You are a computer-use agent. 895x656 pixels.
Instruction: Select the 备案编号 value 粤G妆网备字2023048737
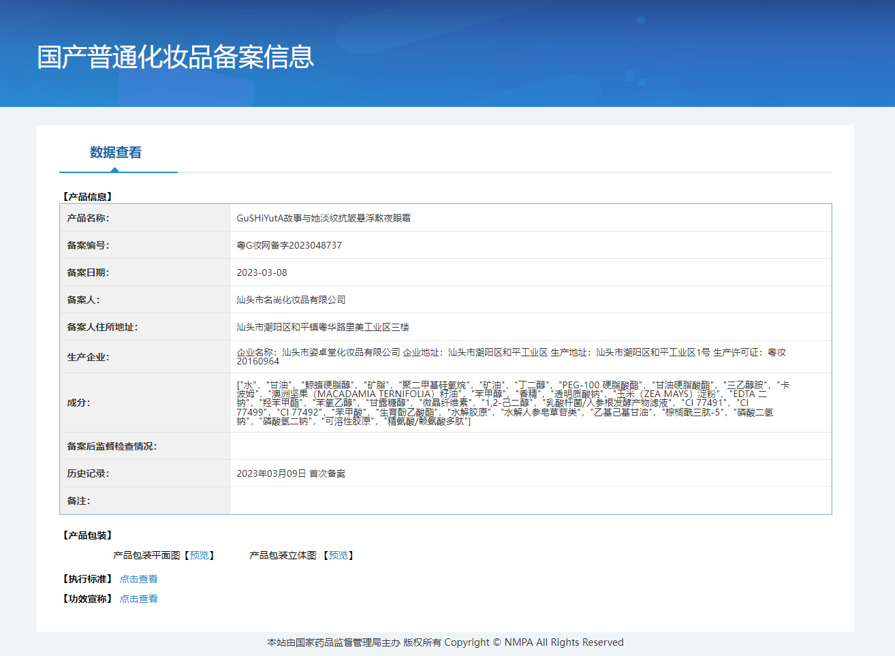(289, 245)
